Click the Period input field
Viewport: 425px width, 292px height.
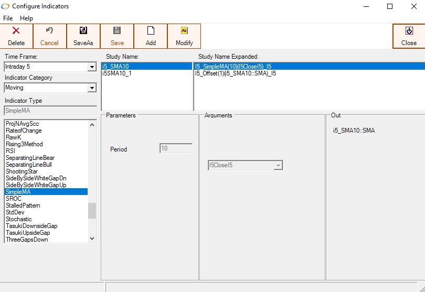pyautogui.click(x=176, y=149)
